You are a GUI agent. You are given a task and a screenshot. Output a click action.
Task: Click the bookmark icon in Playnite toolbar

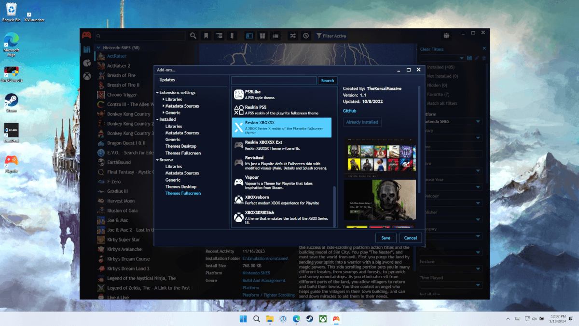[x=206, y=36]
